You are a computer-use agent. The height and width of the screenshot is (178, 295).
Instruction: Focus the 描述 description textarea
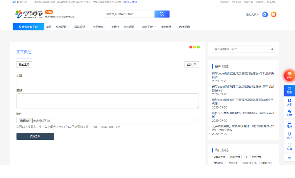[107, 101]
